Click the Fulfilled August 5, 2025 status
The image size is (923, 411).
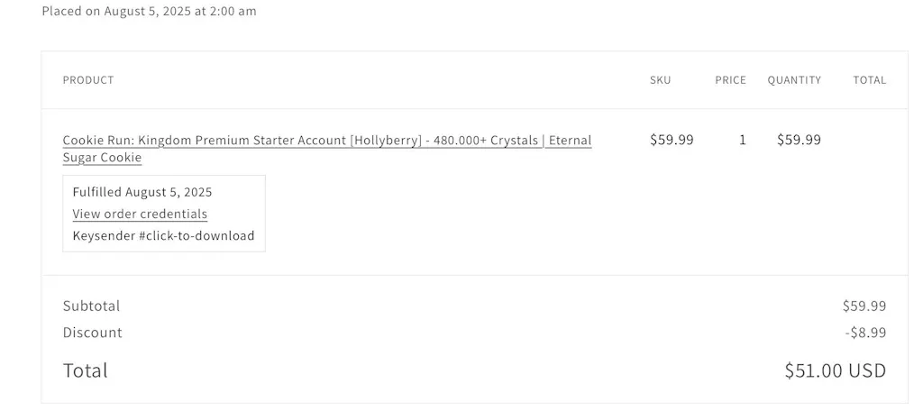click(x=142, y=192)
